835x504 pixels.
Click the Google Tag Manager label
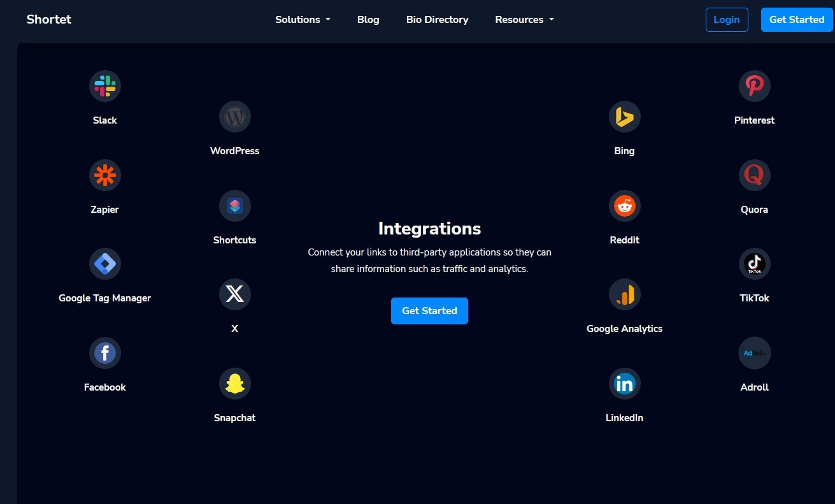105,298
